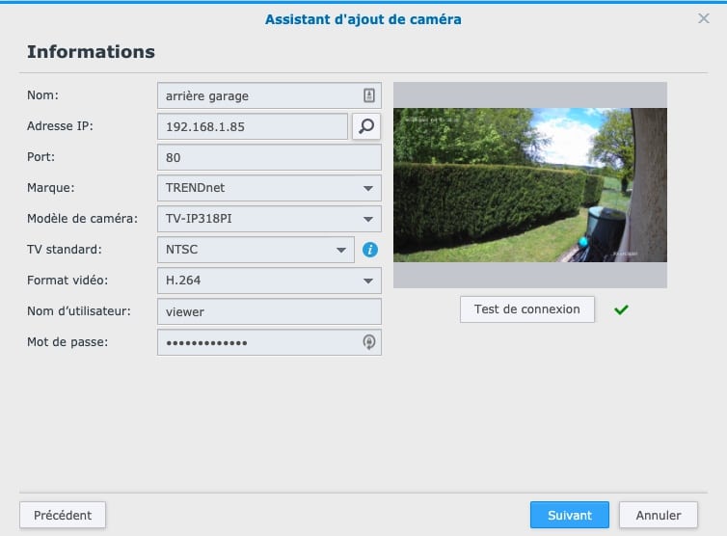Close the camera assistant dialog

[x=703, y=18]
